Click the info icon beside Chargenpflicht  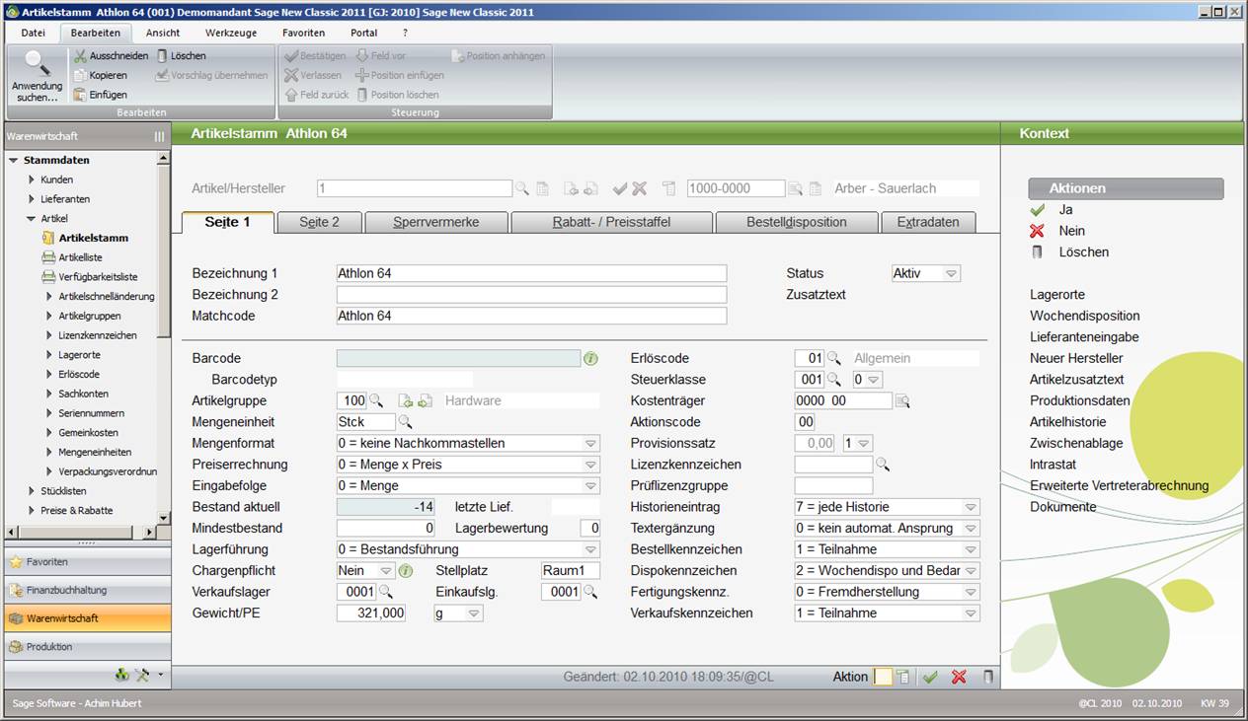(406, 570)
